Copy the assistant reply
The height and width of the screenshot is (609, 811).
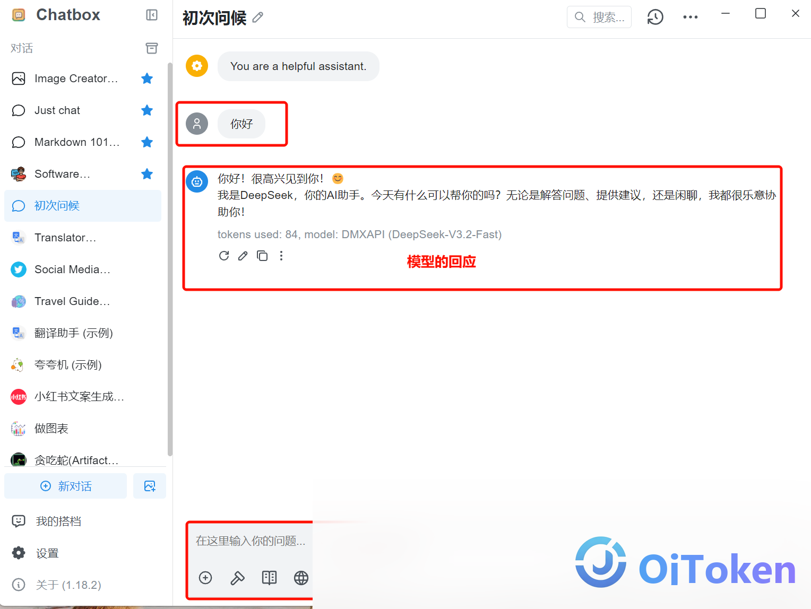point(262,256)
